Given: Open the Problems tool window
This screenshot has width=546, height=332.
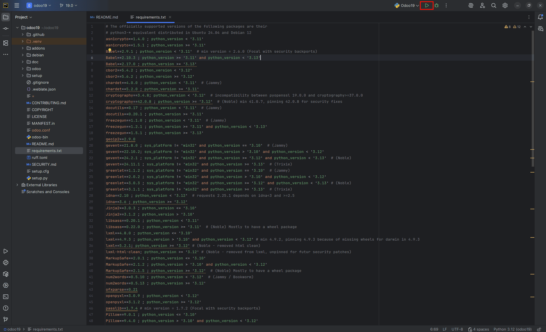Looking at the screenshot, I should pyautogui.click(x=6, y=308).
